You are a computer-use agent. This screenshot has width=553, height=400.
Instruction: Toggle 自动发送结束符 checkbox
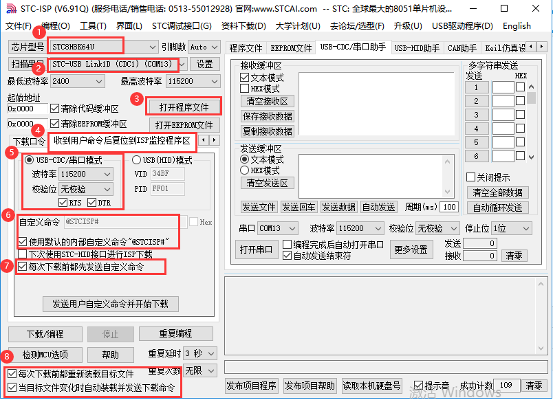[288, 256]
